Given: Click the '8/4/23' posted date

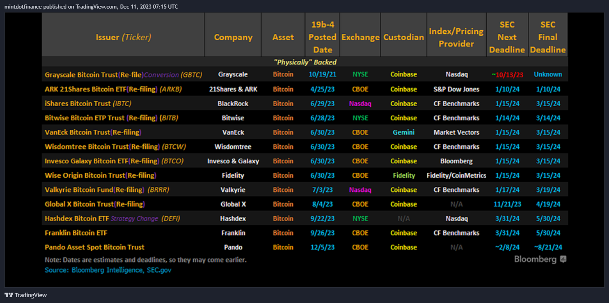Looking at the screenshot, I should click(x=322, y=204).
